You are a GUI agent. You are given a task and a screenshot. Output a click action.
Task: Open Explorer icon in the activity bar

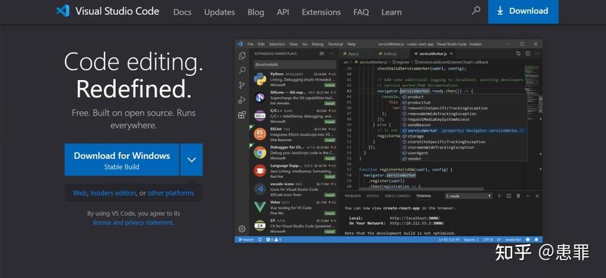tap(242, 56)
